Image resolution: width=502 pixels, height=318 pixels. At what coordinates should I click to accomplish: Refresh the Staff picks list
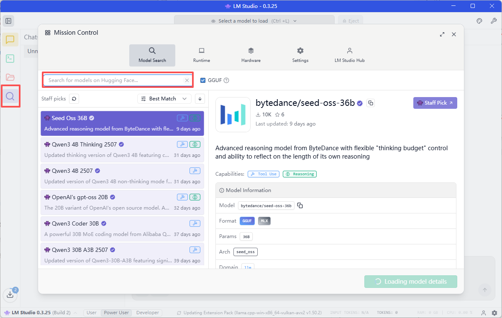click(74, 99)
